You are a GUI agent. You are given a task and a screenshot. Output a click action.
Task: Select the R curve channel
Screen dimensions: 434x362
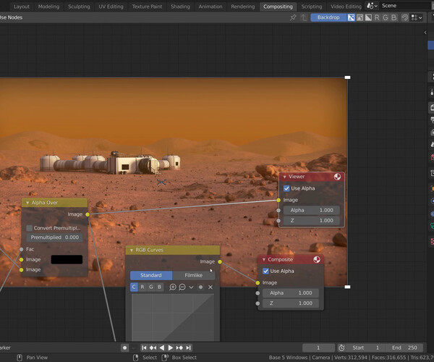click(x=142, y=287)
